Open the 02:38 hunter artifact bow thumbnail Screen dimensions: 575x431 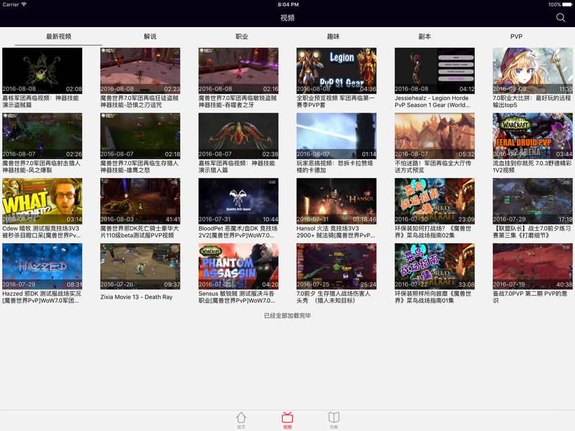[x=239, y=136]
